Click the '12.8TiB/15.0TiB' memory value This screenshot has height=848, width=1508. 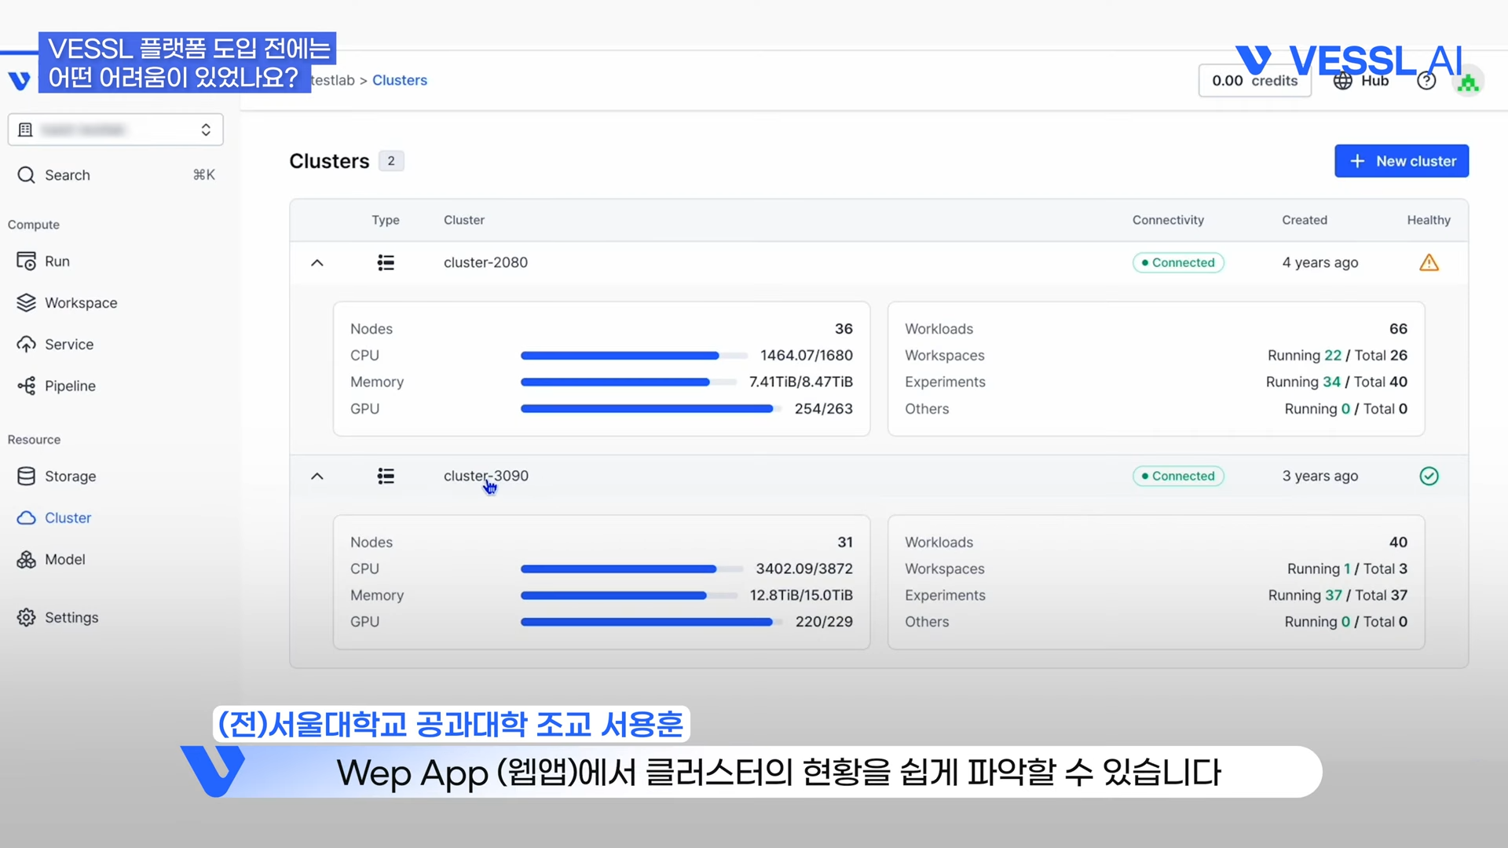click(801, 595)
